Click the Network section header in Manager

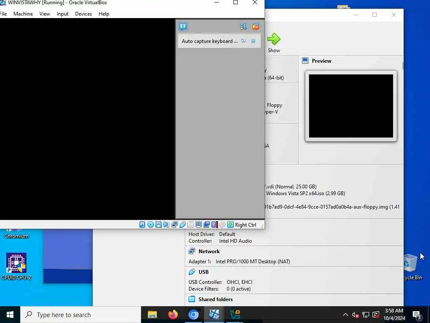[x=209, y=252]
